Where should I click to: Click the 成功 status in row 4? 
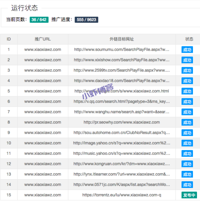187,81
